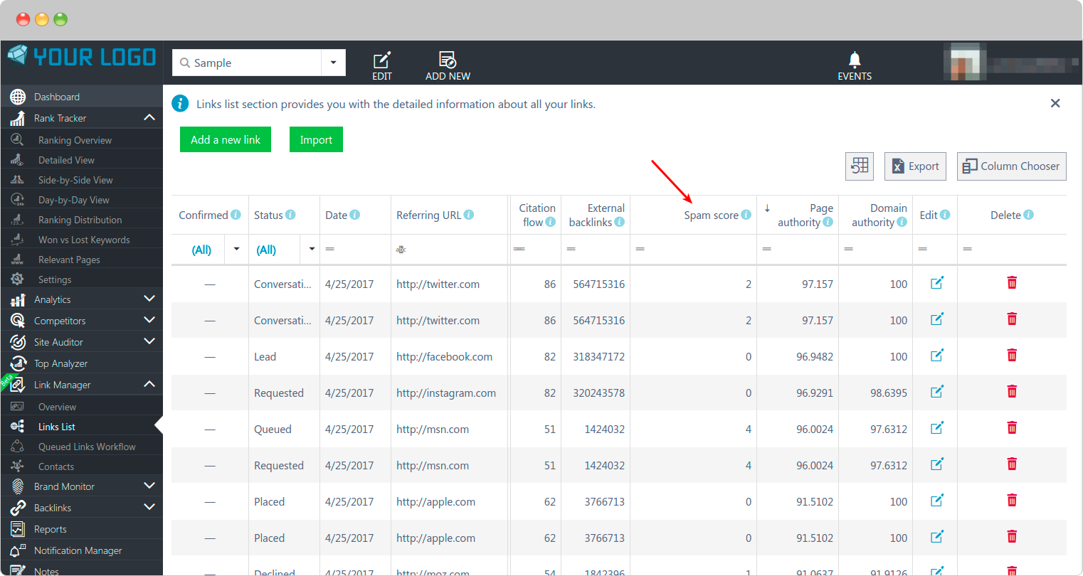1083x576 pixels.
Task: Click the Import button
Action: [x=316, y=139]
